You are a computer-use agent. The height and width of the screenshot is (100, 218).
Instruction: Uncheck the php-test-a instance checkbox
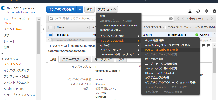tap(50, 35)
